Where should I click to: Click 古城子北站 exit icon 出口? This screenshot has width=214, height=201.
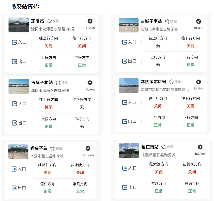[14, 123]
